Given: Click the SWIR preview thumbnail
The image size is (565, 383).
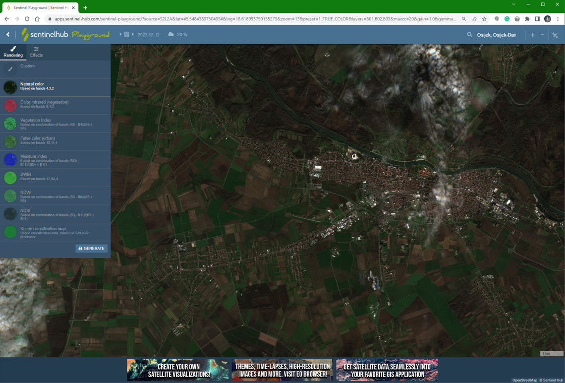Looking at the screenshot, I should 10,178.
